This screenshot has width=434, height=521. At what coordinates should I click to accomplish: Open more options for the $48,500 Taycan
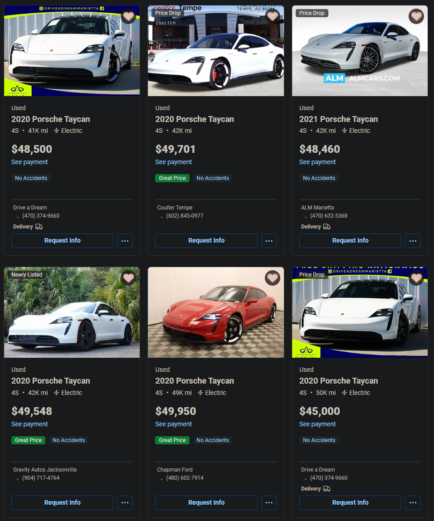(x=125, y=241)
